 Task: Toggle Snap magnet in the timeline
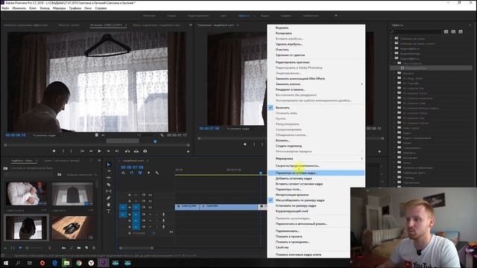coord(131,173)
